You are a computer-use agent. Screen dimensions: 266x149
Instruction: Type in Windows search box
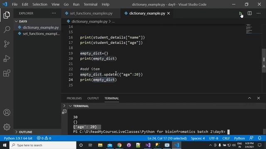pos(43,145)
